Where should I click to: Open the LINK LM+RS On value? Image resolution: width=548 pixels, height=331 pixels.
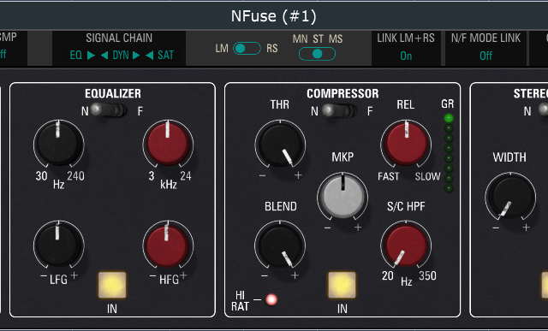(x=406, y=56)
